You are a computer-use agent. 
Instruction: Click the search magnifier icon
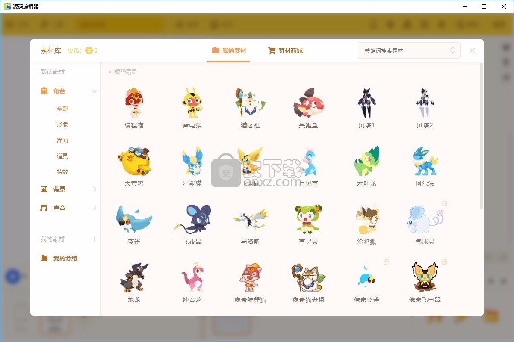point(453,50)
